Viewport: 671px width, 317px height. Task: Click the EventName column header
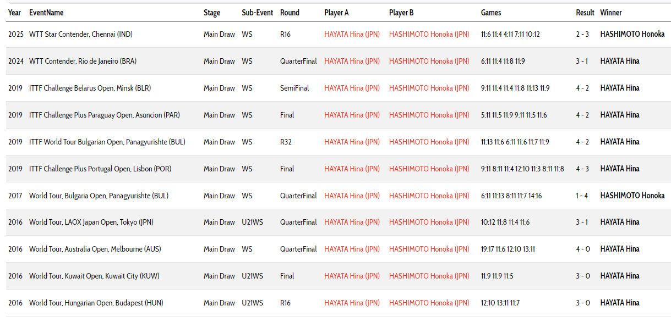pos(46,13)
